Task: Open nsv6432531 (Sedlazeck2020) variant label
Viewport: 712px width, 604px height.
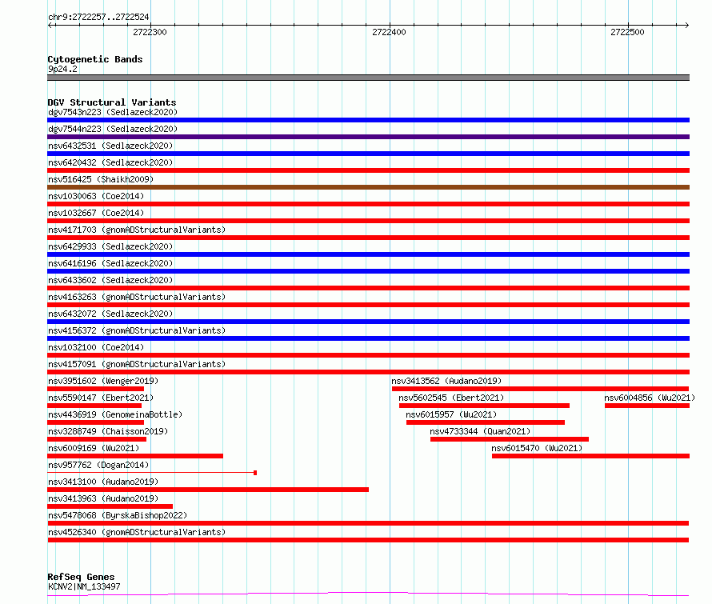Action: point(110,146)
